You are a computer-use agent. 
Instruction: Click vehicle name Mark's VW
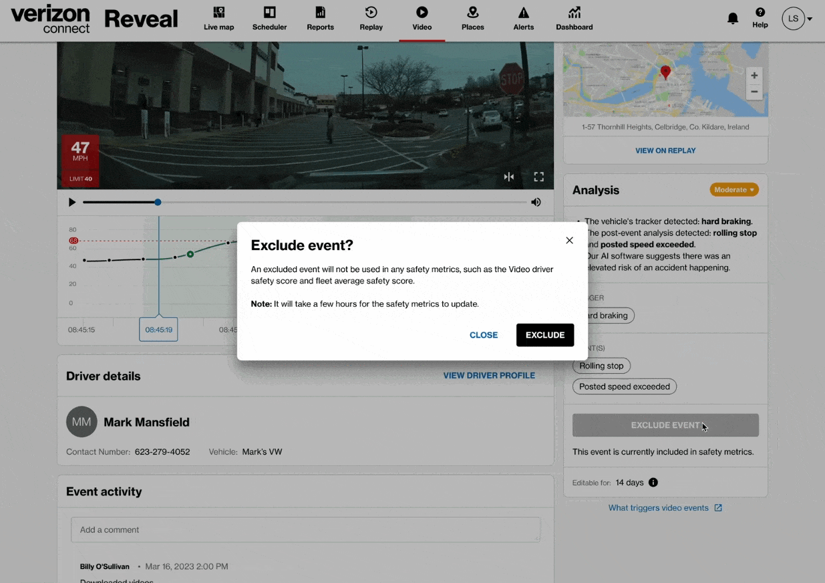(262, 452)
